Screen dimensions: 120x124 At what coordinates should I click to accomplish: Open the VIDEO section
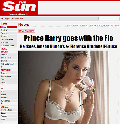[x=4, y=49]
